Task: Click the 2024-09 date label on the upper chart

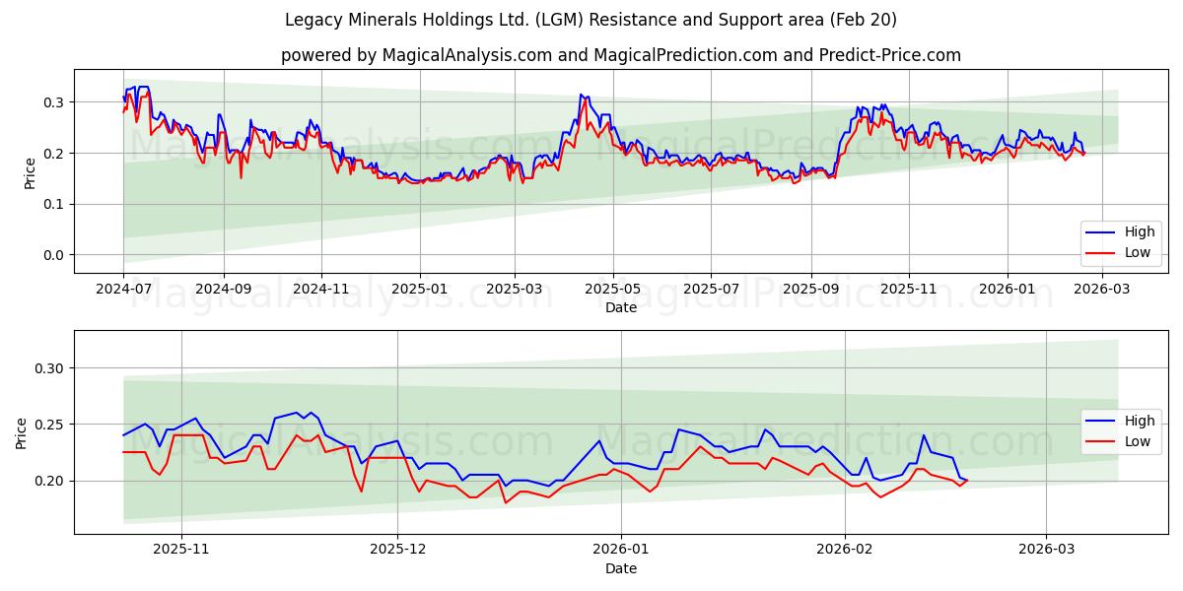Action: pyautogui.click(x=223, y=290)
